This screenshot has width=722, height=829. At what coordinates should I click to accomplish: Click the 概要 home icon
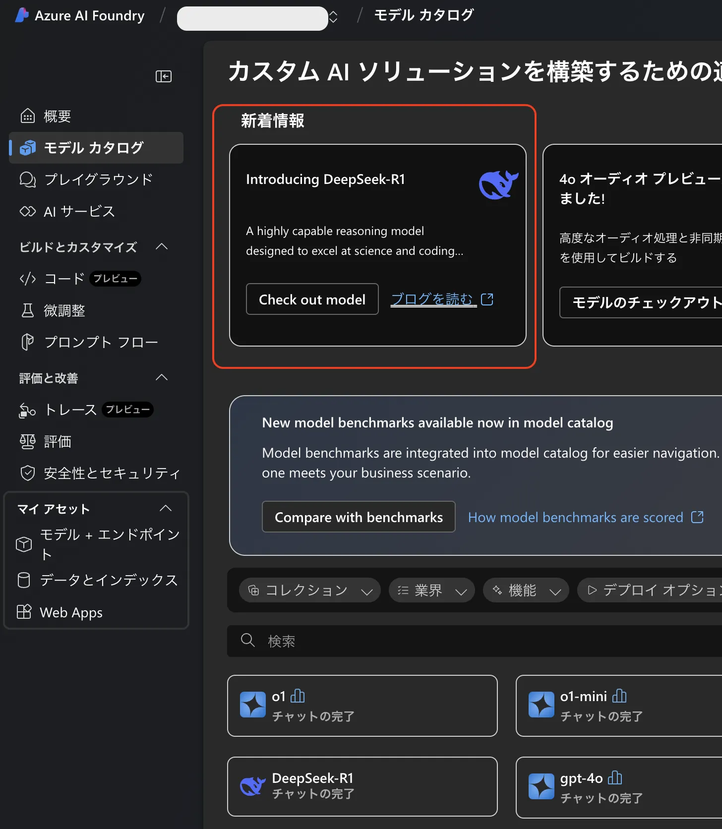[28, 116]
